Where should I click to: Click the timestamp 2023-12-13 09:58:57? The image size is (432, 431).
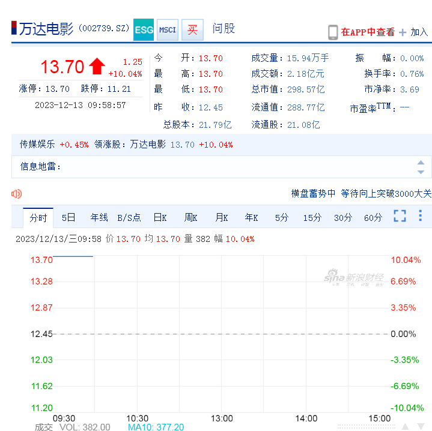click(x=80, y=105)
